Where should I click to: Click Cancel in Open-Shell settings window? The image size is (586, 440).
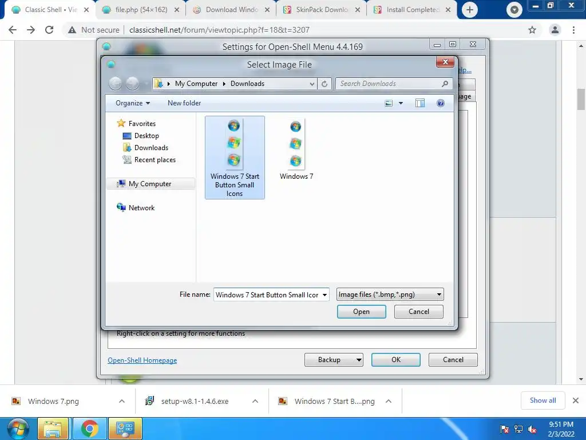453,360
